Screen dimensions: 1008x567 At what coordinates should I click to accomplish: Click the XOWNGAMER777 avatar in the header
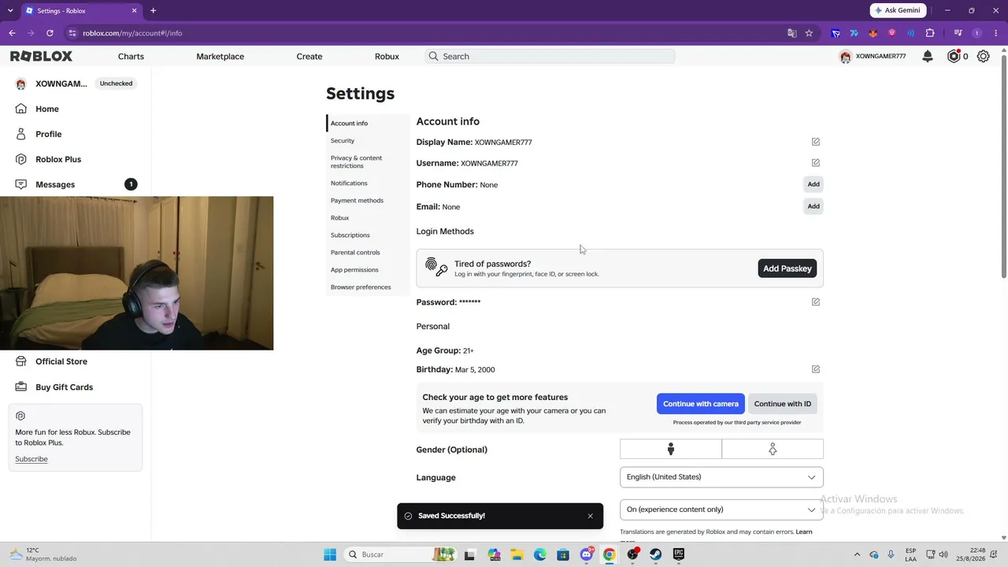tap(845, 57)
